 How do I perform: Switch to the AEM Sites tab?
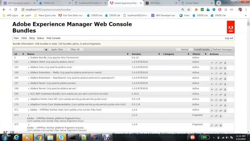click(x=161, y=3)
